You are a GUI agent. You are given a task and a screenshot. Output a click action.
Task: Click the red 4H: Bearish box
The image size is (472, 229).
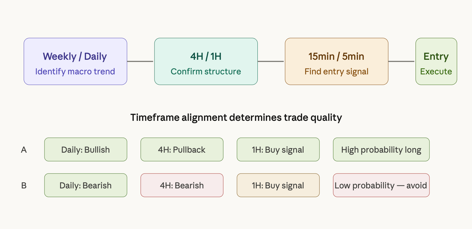pos(182,185)
